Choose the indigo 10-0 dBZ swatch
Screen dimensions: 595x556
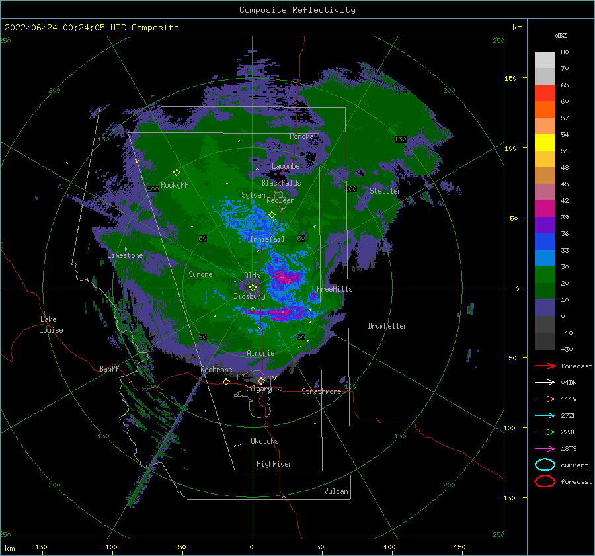[x=545, y=308]
